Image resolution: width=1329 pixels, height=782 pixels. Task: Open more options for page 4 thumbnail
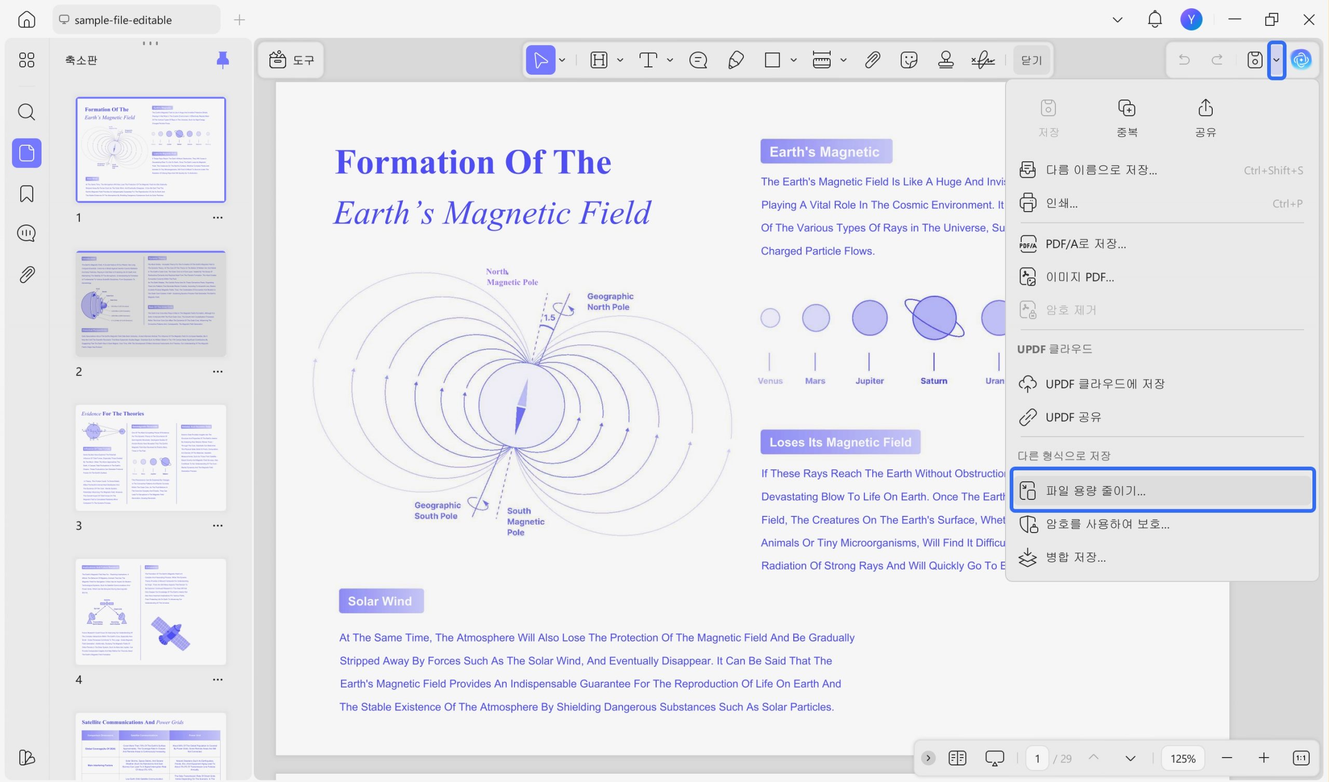[218, 680]
